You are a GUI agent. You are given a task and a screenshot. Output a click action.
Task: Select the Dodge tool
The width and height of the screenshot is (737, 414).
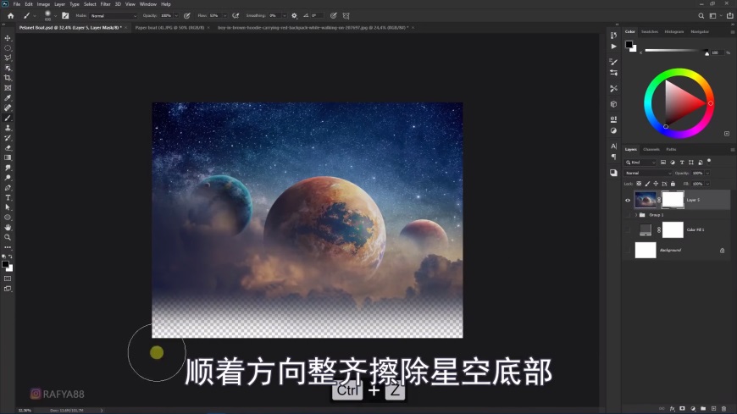point(8,178)
